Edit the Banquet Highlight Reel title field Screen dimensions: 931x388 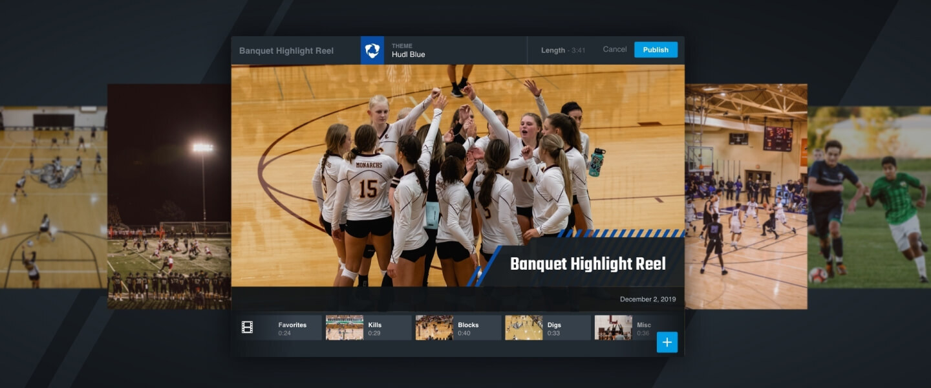click(286, 50)
